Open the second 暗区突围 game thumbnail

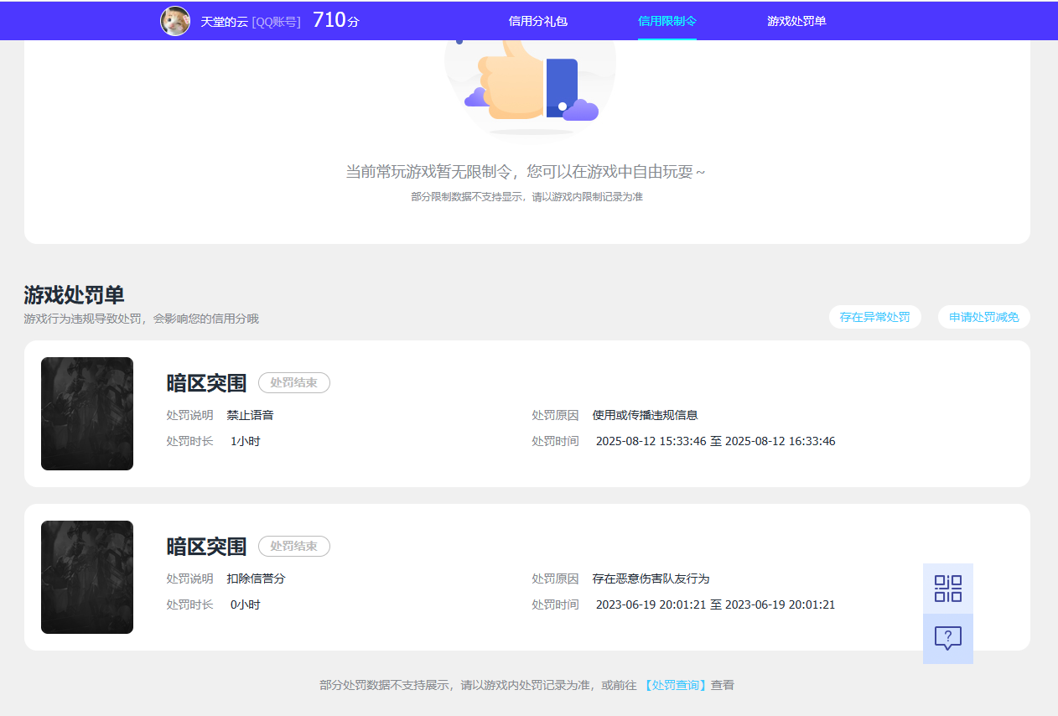[x=87, y=578]
